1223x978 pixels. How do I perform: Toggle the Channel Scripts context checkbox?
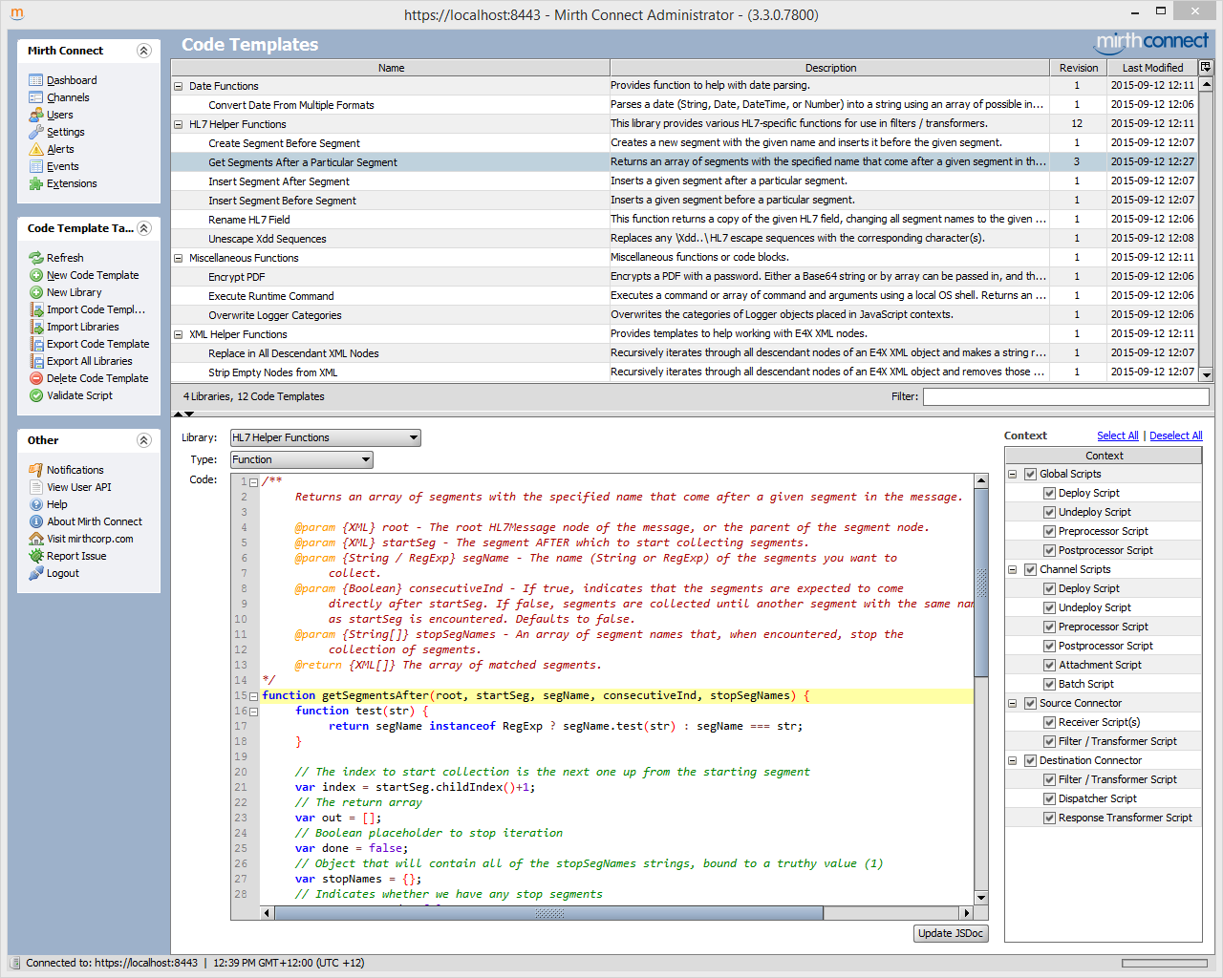[1030, 569]
